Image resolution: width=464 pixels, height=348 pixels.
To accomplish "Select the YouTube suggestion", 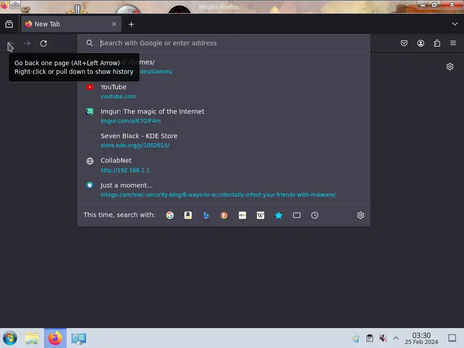I will click(224, 92).
